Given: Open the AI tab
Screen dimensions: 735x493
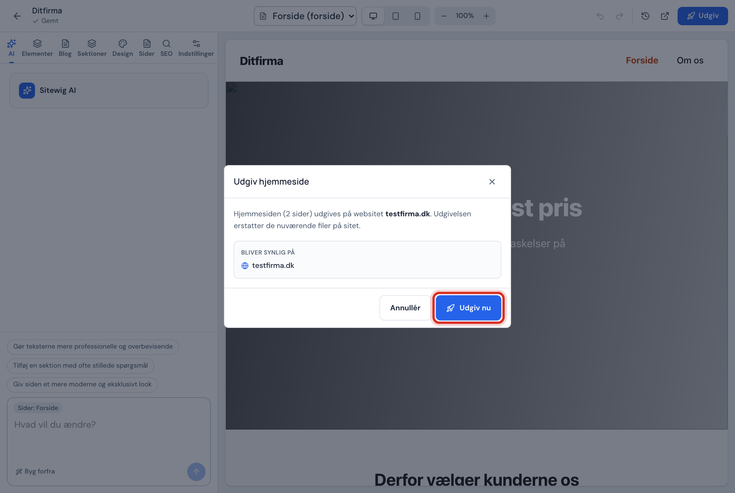Looking at the screenshot, I should click(11, 48).
